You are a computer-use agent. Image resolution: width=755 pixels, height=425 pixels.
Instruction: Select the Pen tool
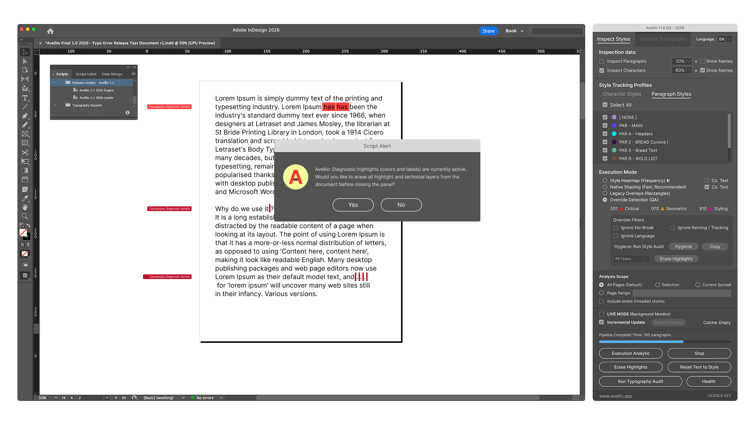point(25,116)
